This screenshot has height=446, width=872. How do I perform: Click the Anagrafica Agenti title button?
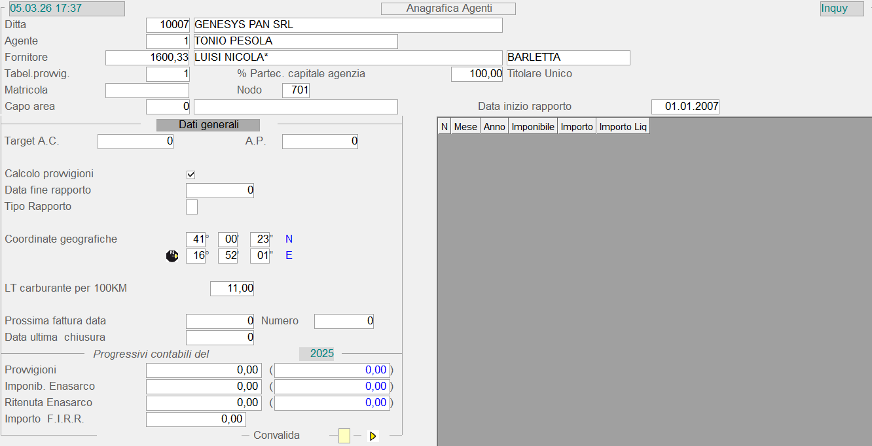[x=448, y=9]
